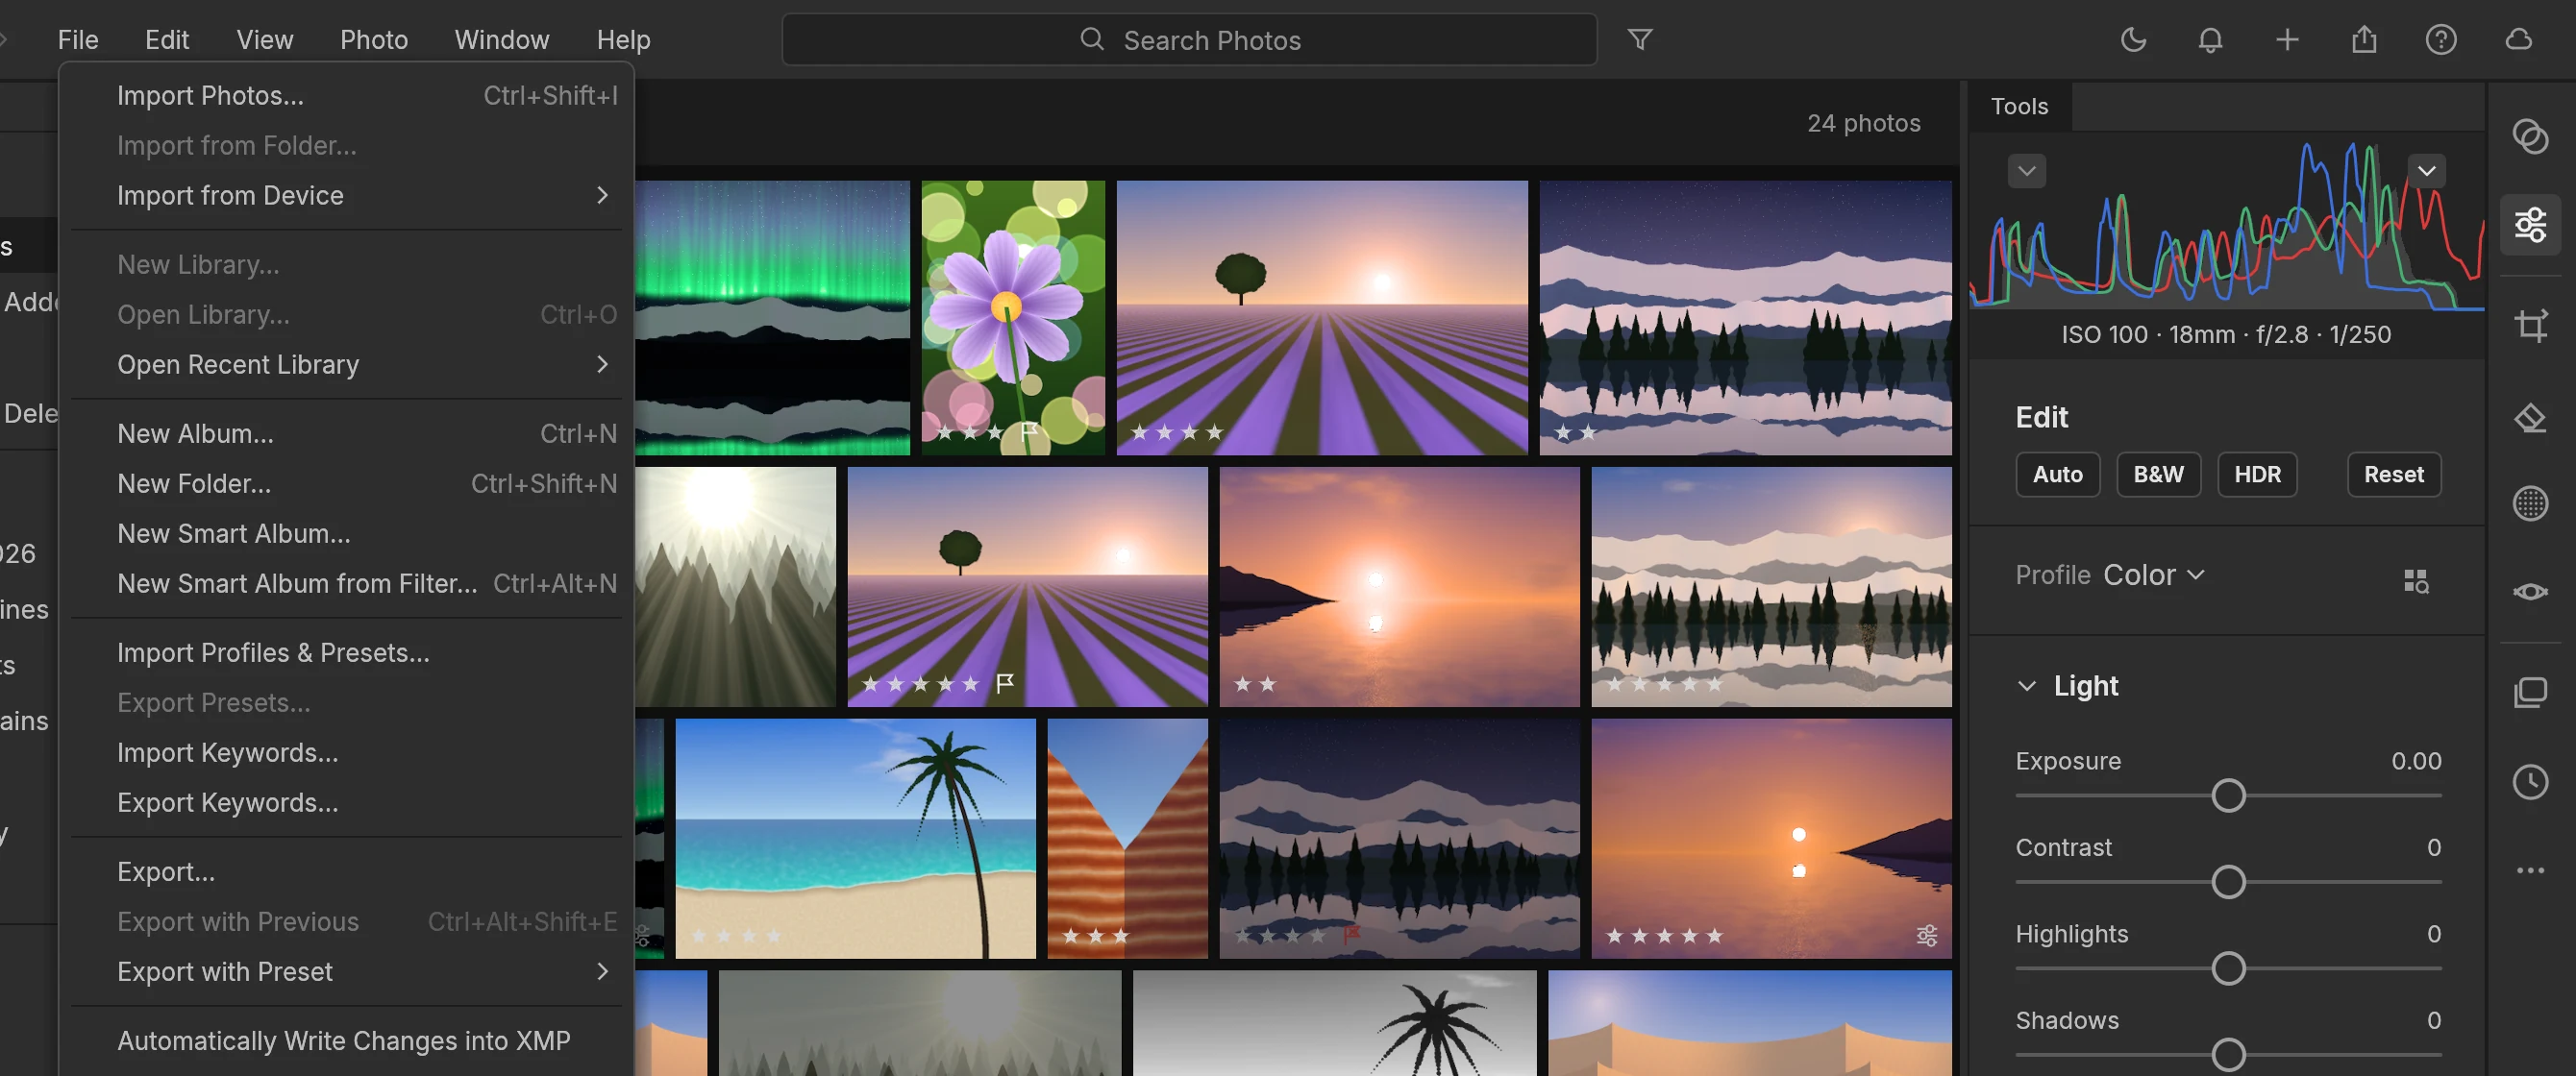The image size is (2576, 1076).
Task: Click the Search Photos field
Action: pyautogui.click(x=1189, y=40)
